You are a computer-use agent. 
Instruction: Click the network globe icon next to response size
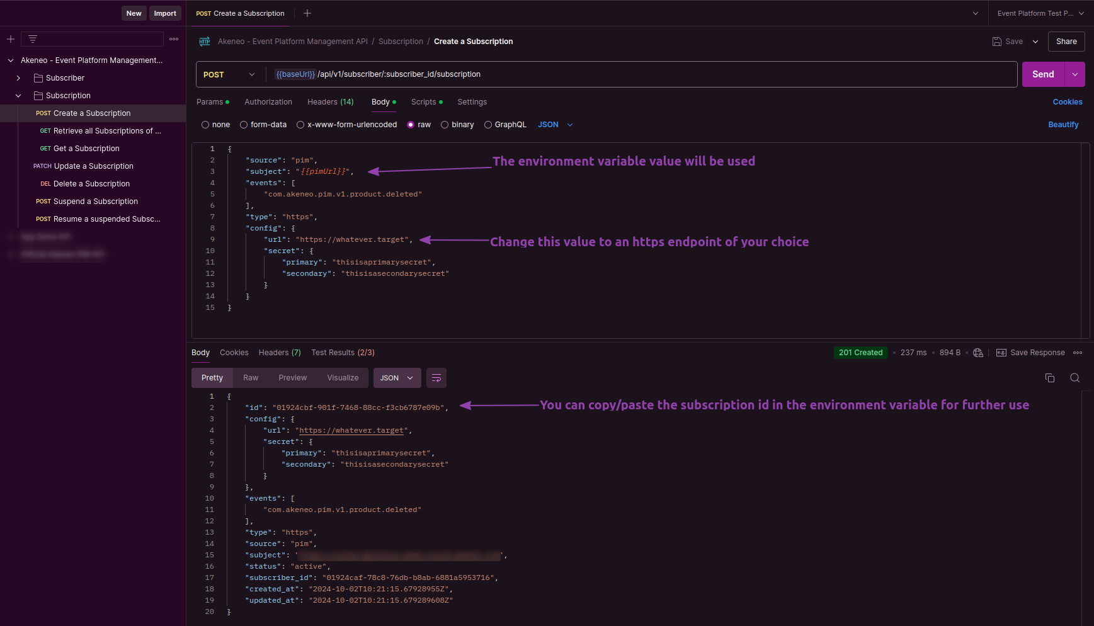[x=978, y=353]
